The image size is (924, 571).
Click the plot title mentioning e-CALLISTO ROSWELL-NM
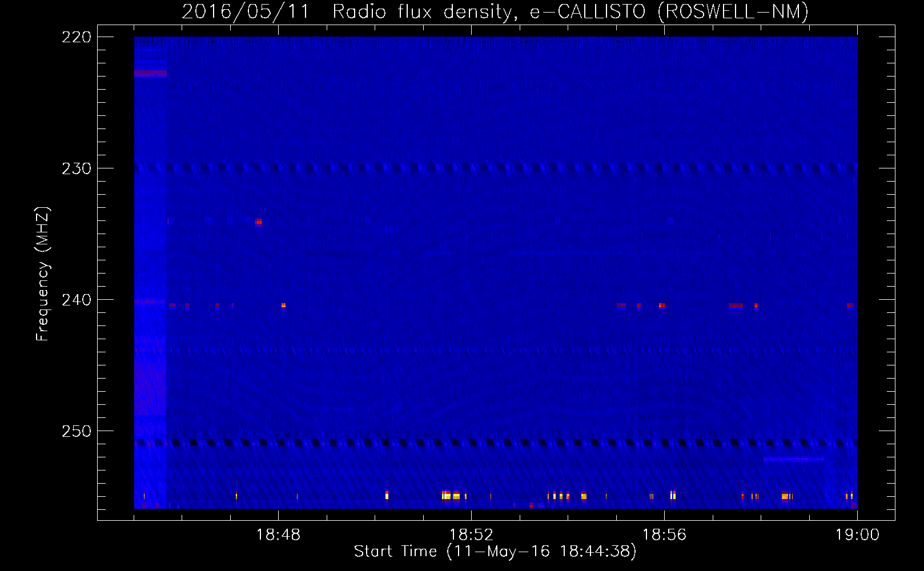tap(495, 11)
